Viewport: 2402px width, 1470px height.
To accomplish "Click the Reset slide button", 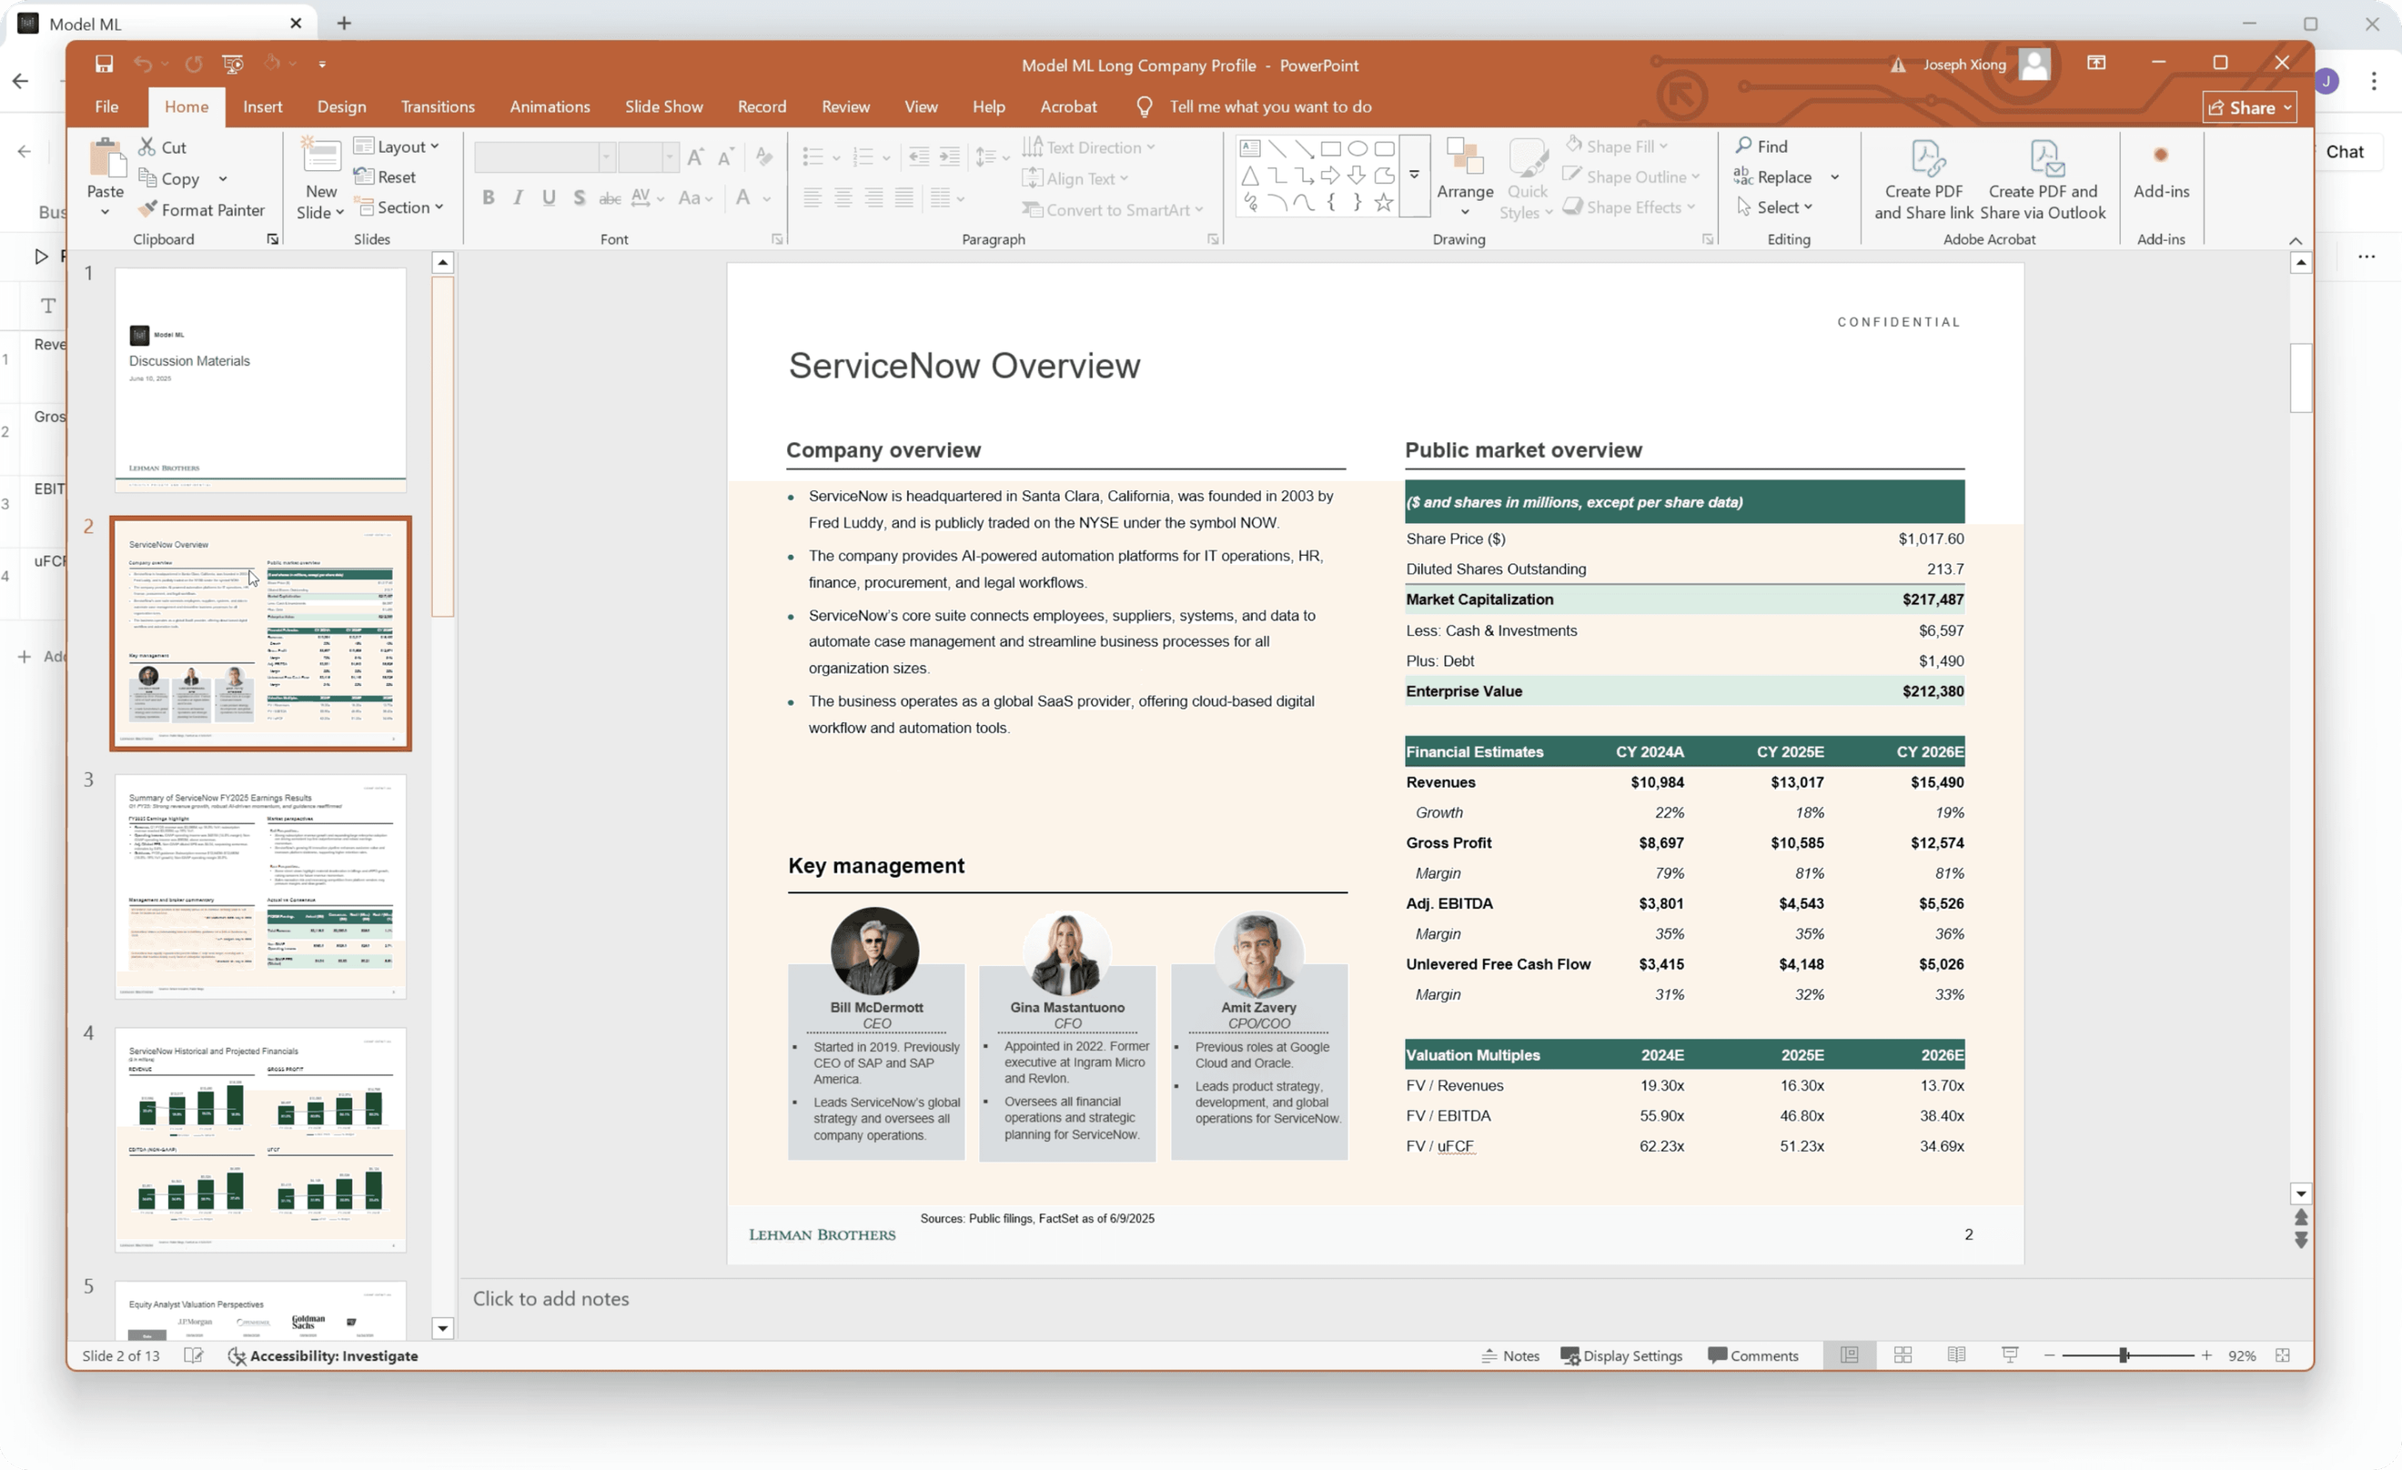I will tap(386, 176).
